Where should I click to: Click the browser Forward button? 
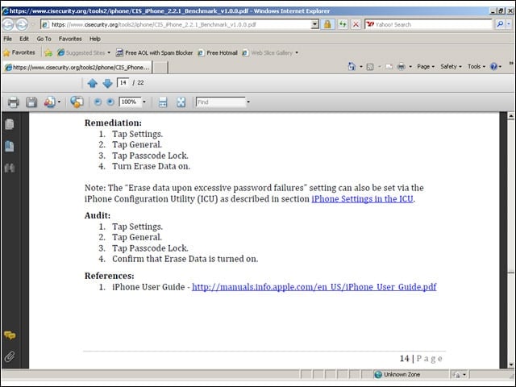[22, 24]
